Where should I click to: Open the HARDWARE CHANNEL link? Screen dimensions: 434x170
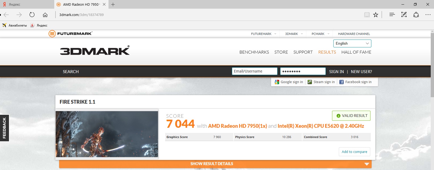tap(354, 34)
